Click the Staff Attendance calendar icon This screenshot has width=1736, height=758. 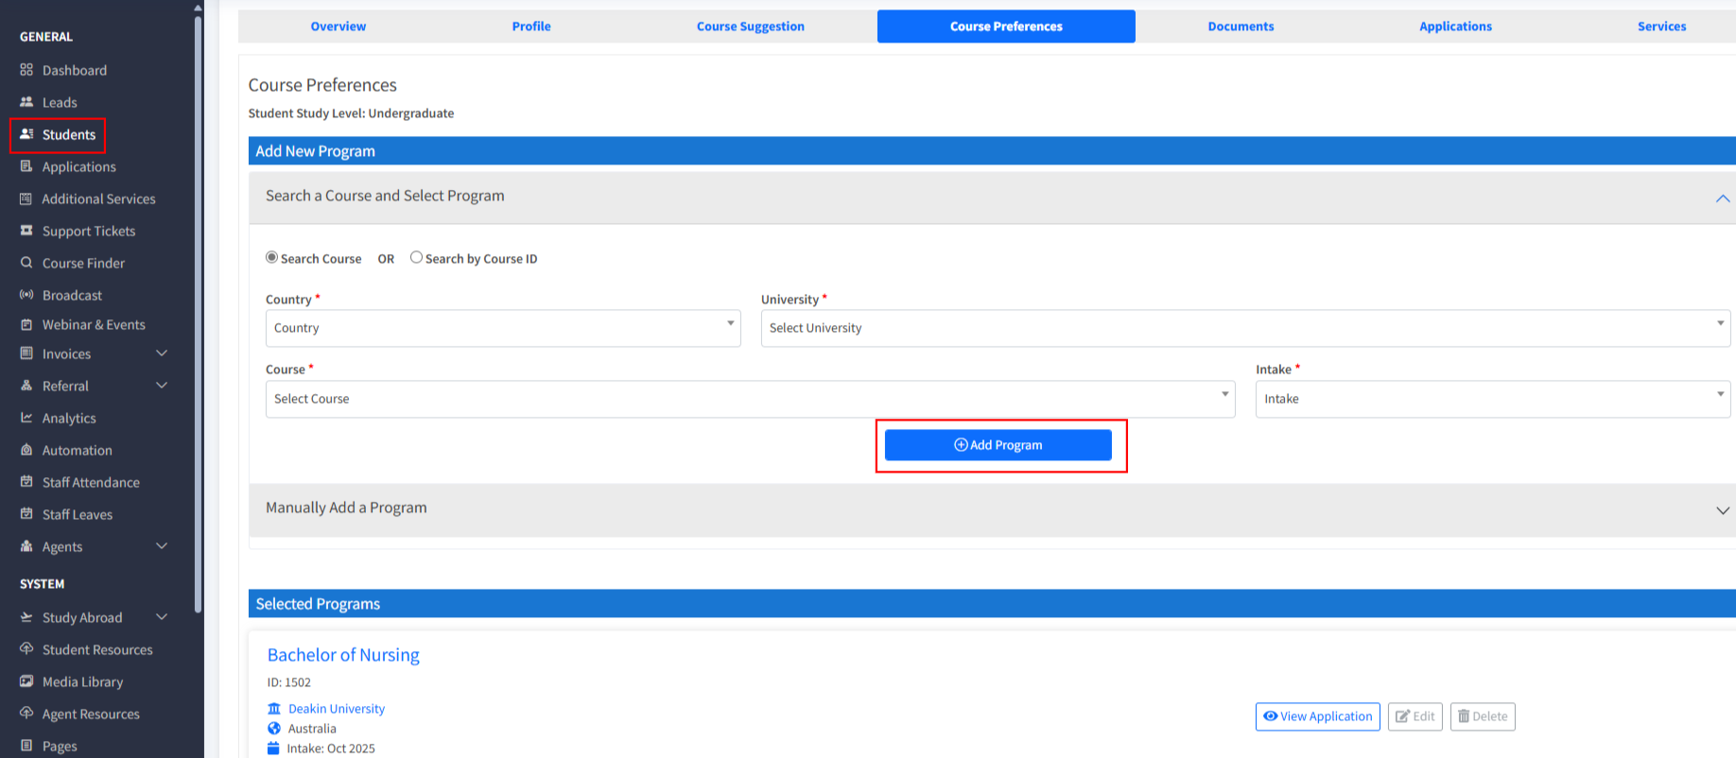(26, 482)
